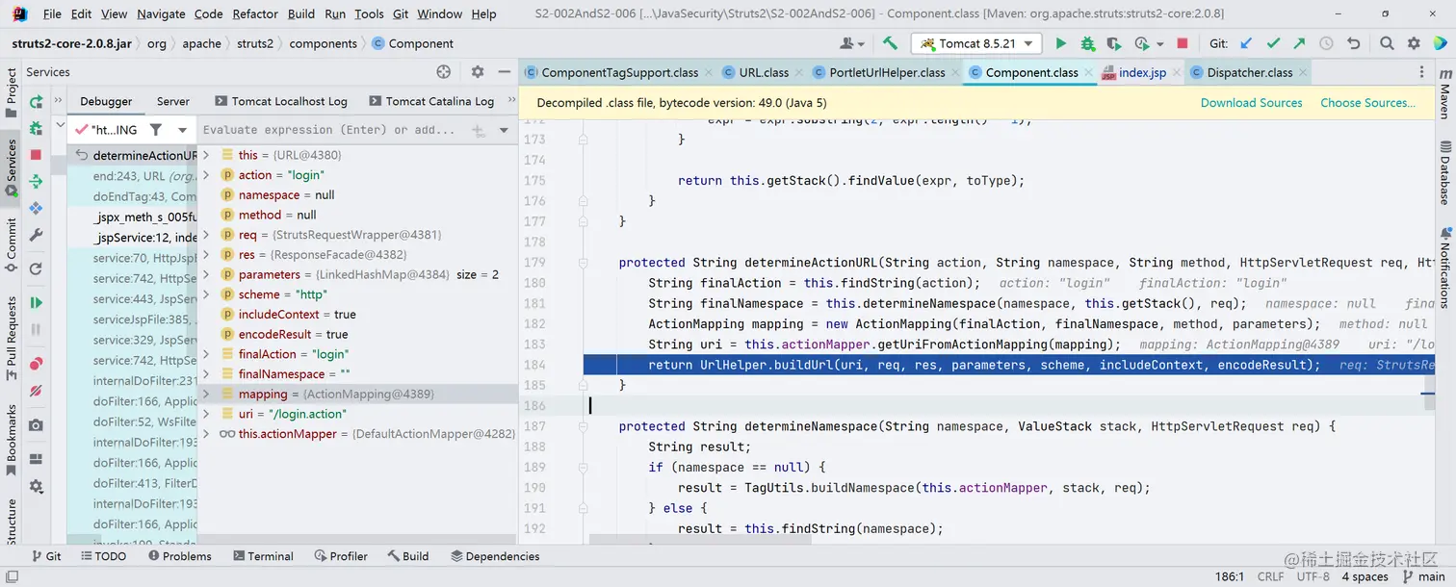Expand the 'parameters' LinkedHashMap variable
Viewport: 1456px width, 587px height.
[206, 274]
